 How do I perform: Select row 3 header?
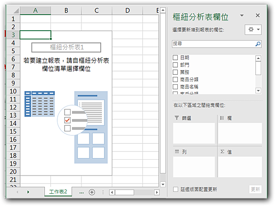point(13,35)
